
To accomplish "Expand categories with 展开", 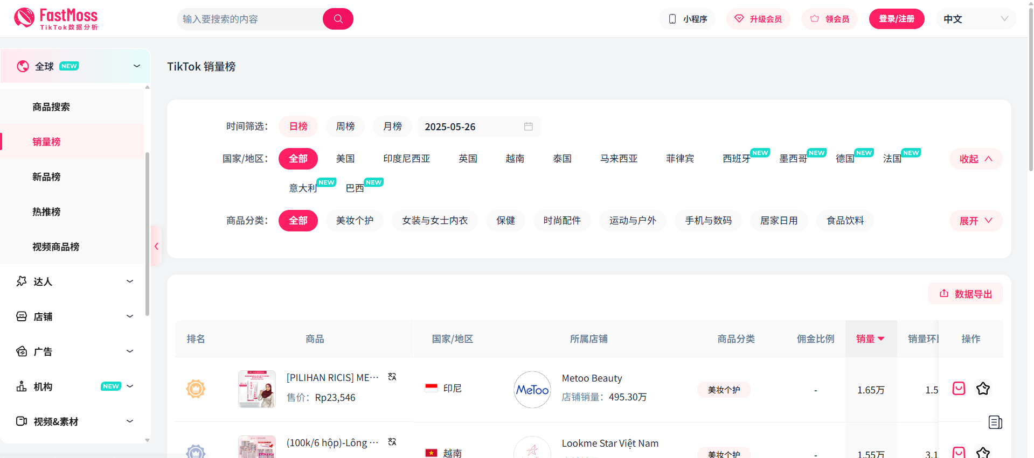I will coord(976,221).
